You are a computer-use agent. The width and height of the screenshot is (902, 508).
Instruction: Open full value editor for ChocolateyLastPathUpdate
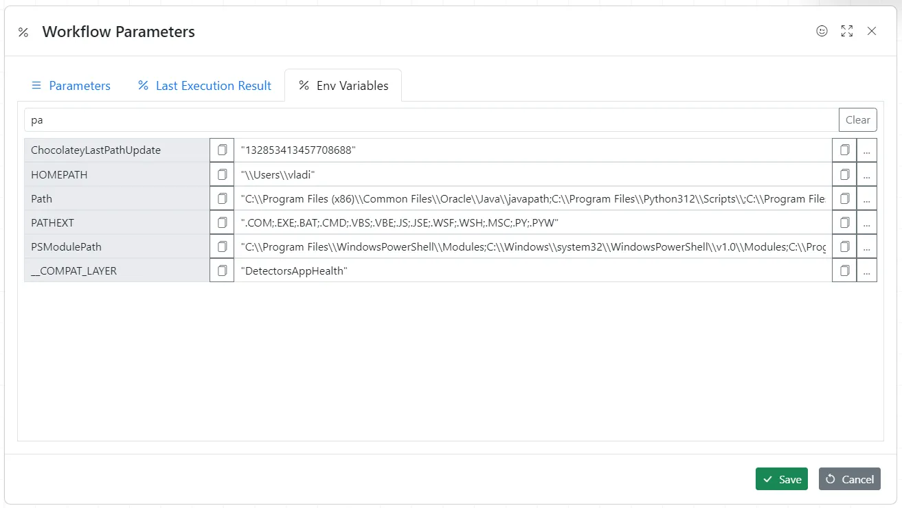[x=866, y=150]
